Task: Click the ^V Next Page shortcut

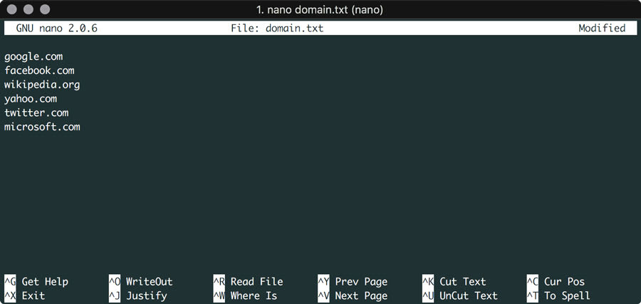Action: tap(353, 296)
